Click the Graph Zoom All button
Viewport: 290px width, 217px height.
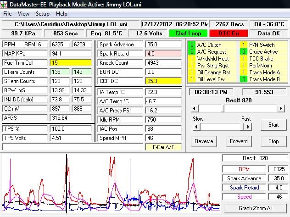click(255, 208)
